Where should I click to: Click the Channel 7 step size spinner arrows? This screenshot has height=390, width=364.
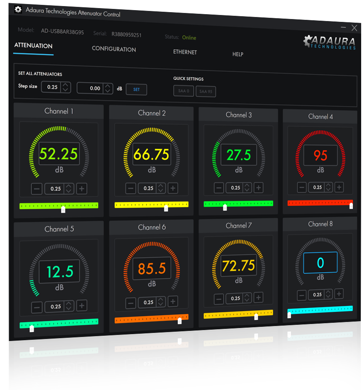pos(247,298)
